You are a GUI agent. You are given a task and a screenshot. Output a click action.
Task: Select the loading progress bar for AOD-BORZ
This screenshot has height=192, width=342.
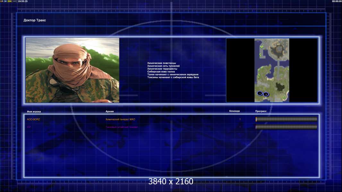tap(286, 119)
